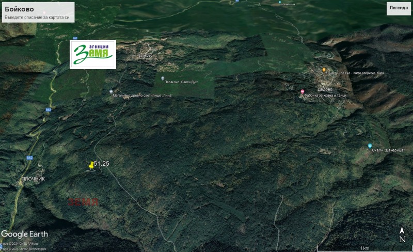Viewport: 413px width, 252px height.
Task: Select the Параклис Свети Дух chapel pin
Action: pyautogui.click(x=163, y=78)
